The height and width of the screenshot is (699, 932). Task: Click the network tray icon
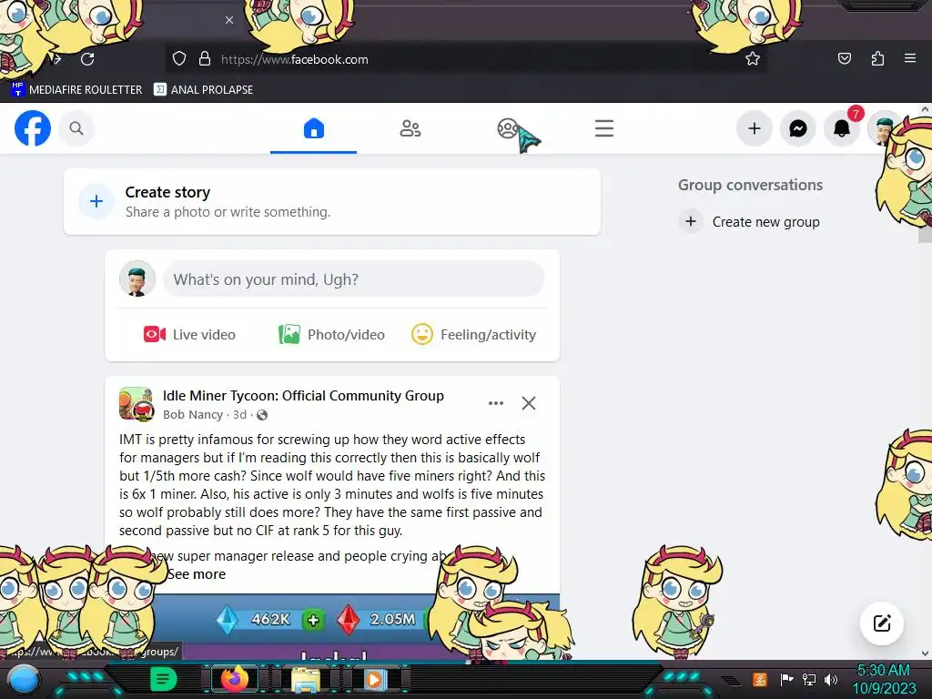point(809,679)
